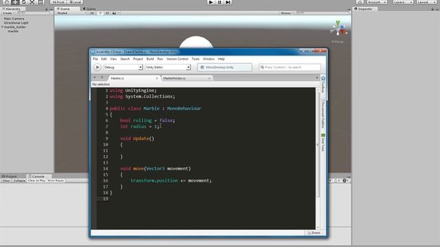Open the Hierarchy Create dropdown
This screenshot has height=247, width=440.
8,13
